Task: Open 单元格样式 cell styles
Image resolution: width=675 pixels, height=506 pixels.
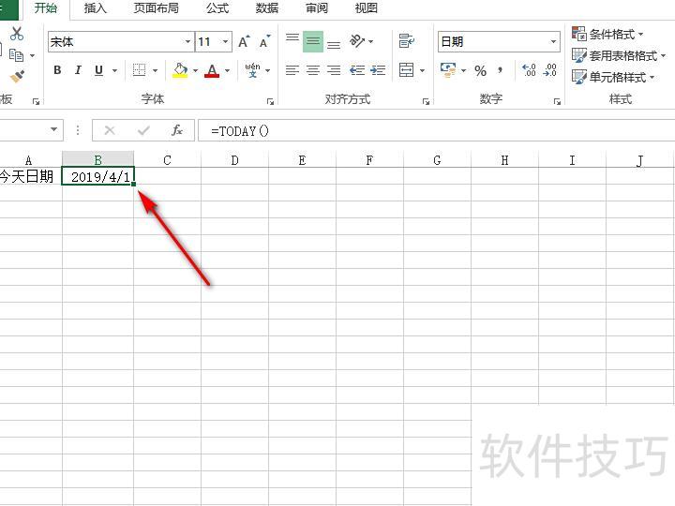Action: click(x=613, y=78)
